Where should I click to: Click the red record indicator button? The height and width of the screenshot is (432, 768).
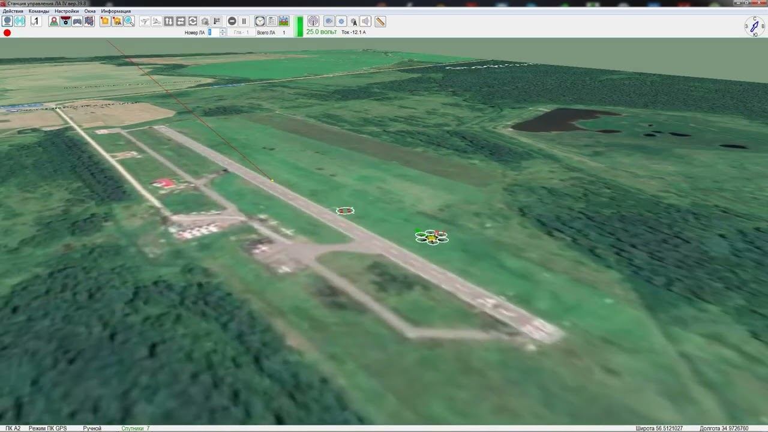(7, 32)
